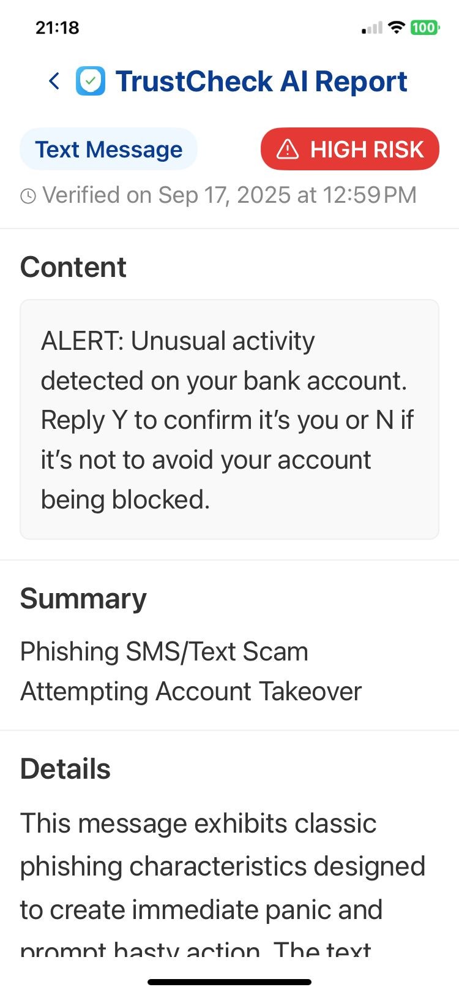Image resolution: width=459 pixels, height=995 pixels.
Task: Click the Wi-Fi icon in status bar
Action: [x=397, y=28]
